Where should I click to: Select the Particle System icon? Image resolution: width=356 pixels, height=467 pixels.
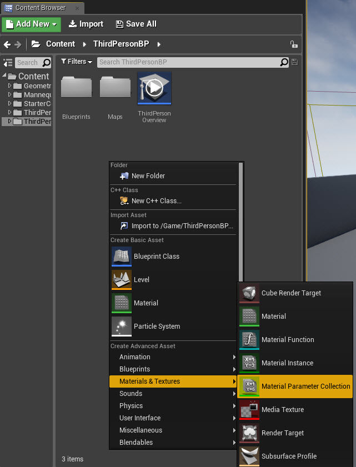(122, 327)
